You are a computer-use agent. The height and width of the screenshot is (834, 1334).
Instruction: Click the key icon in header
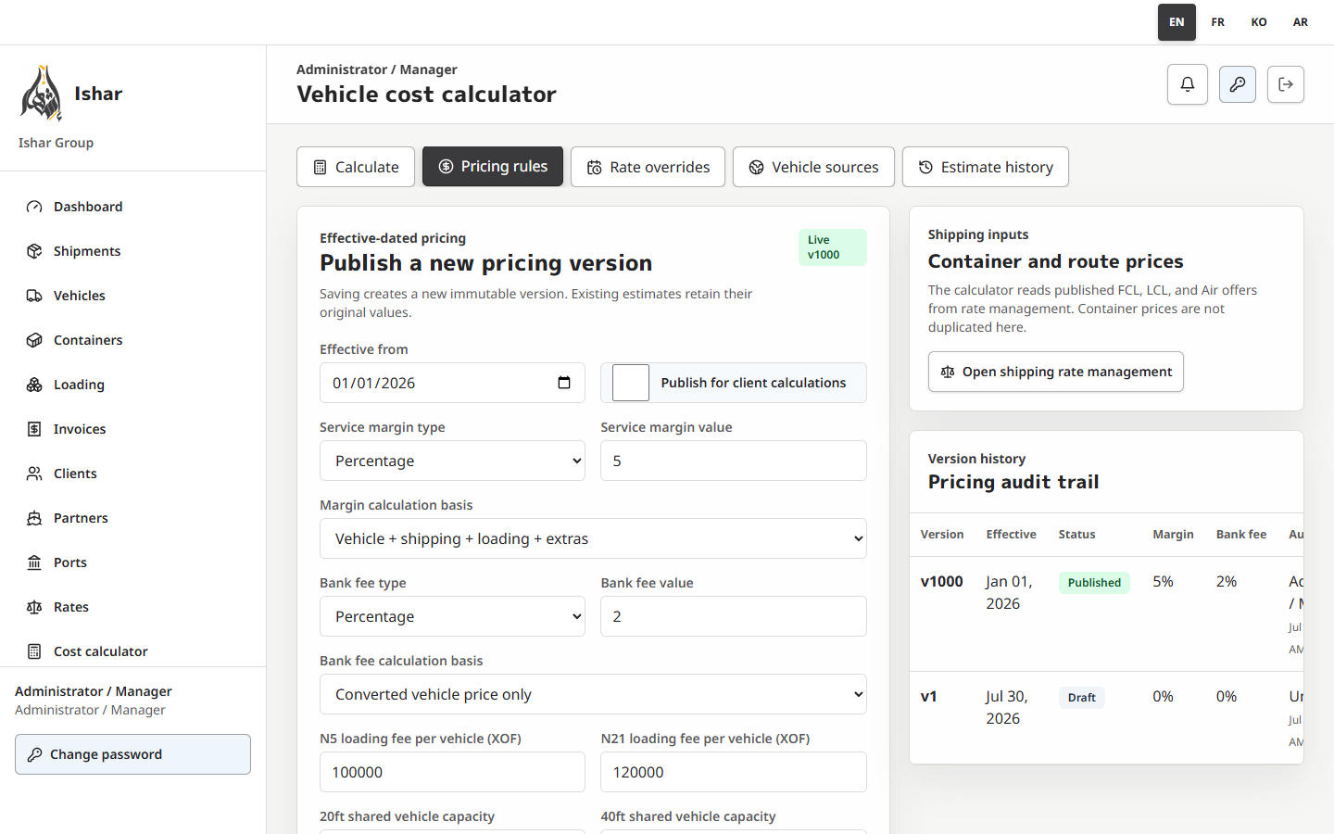1238,84
